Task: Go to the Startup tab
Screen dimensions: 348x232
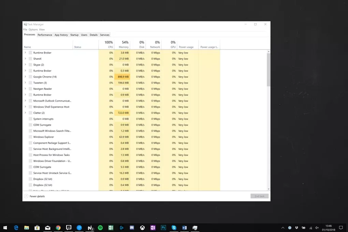Action: 74,35
